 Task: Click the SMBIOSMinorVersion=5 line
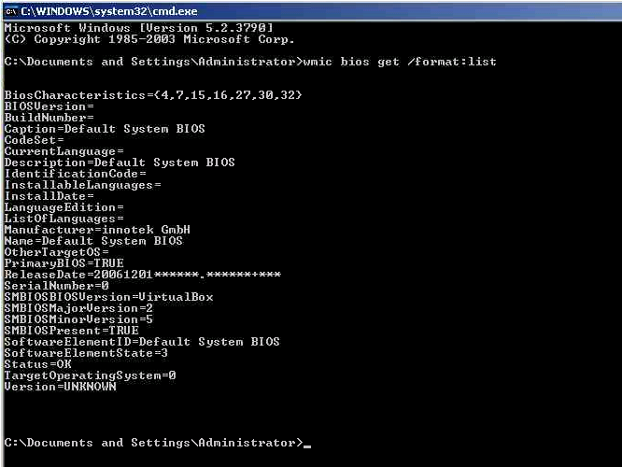pos(78,319)
